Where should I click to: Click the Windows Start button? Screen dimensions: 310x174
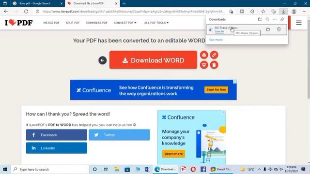click(x=5, y=169)
